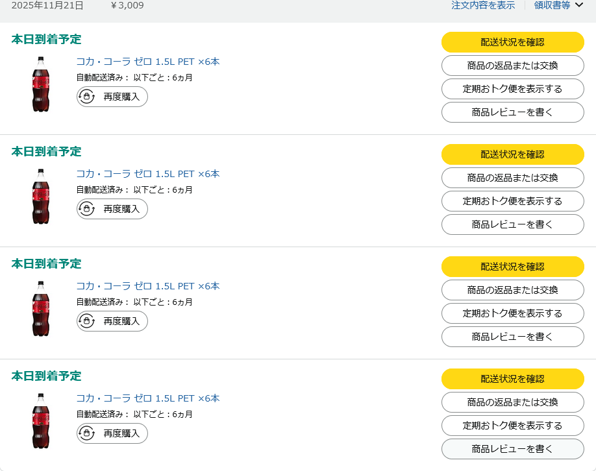Track the third order with 配送状況を確認

click(512, 267)
